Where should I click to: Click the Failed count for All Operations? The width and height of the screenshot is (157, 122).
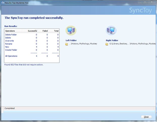(x=47, y=56)
